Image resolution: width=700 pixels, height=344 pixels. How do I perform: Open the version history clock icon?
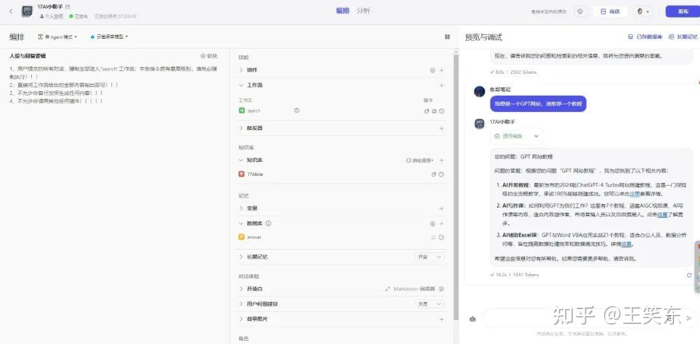pos(580,12)
